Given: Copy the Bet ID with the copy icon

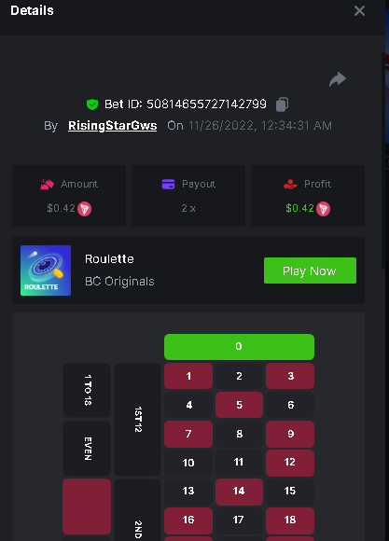Looking at the screenshot, I should click(x=282, y=104).
